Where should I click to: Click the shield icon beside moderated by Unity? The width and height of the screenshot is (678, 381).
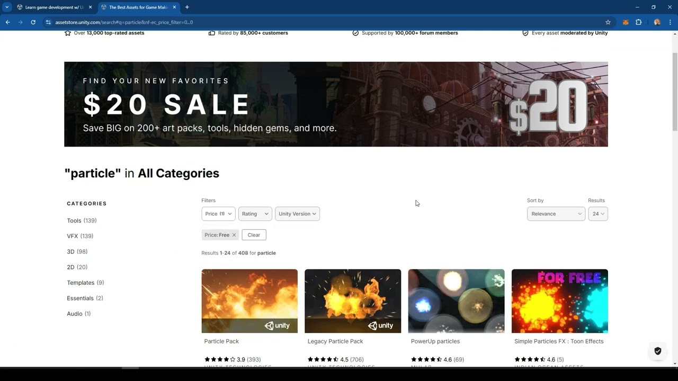pyautogui.click(x=525, y=33)
